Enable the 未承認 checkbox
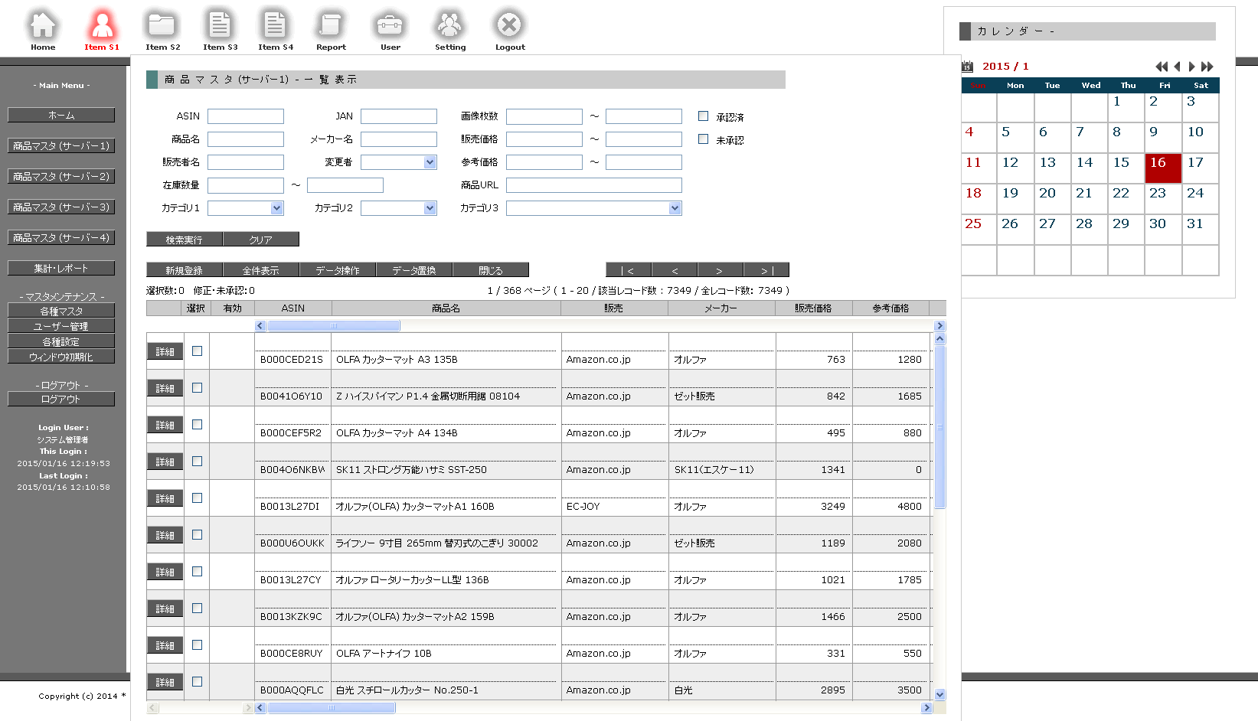 pyautogui.click(x=703, y=139)
